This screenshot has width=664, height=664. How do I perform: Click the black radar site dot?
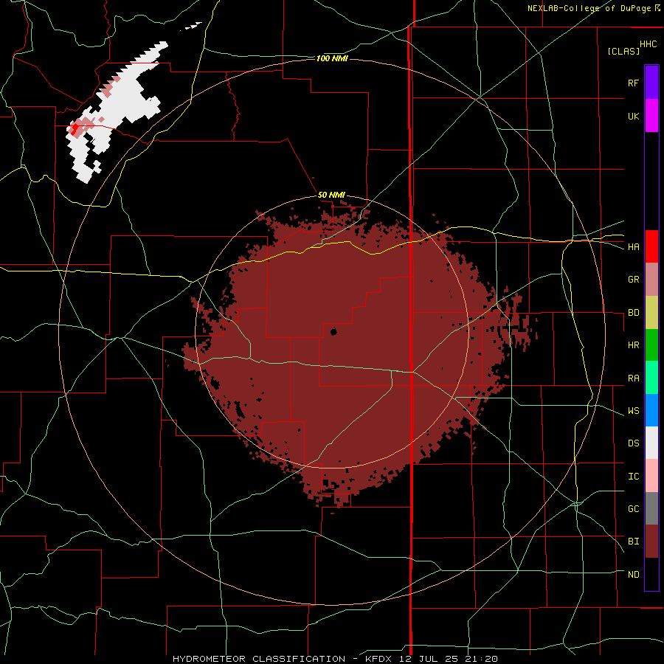(333, 332)
